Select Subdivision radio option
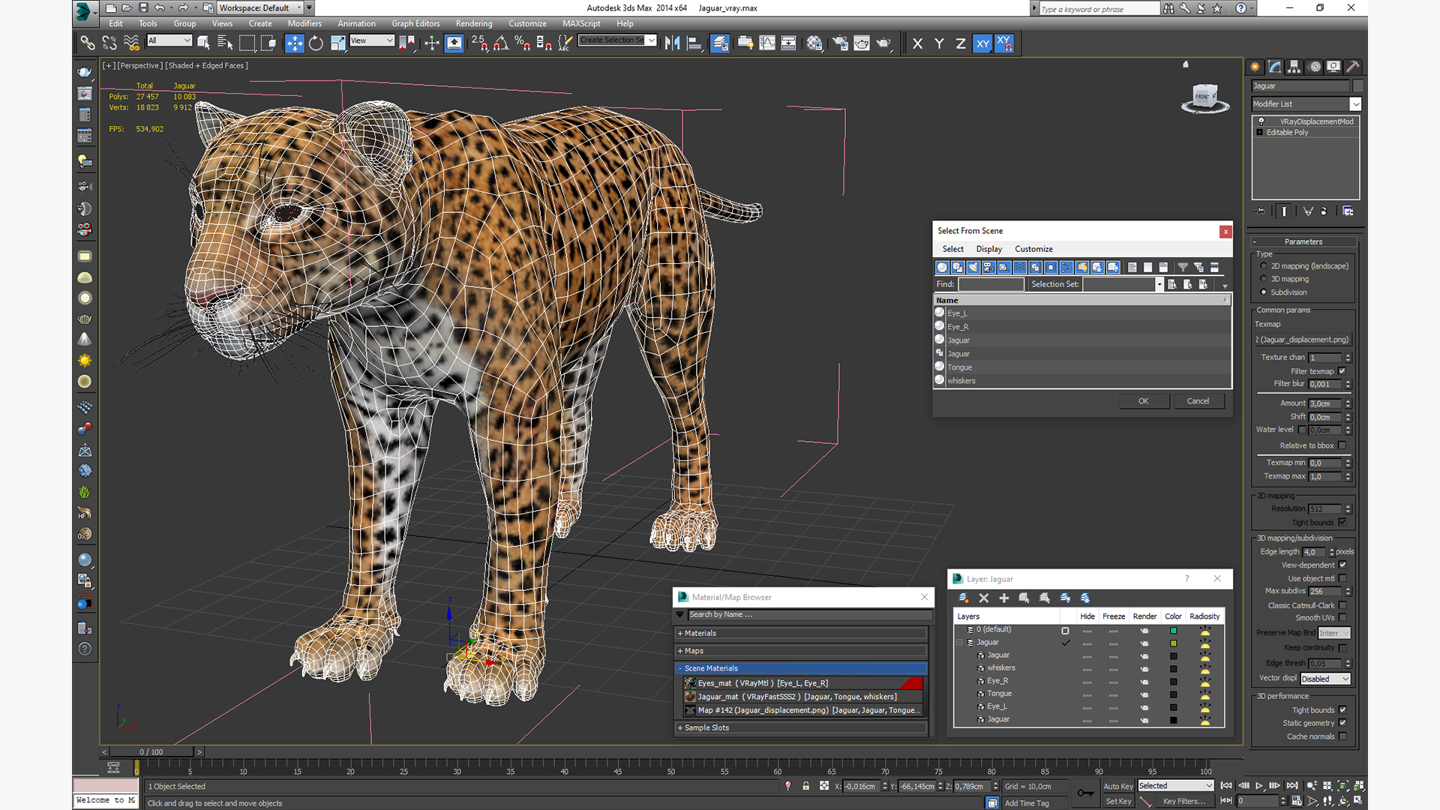Screen dimensions: 1440x810 click(x=1264, y=292)
